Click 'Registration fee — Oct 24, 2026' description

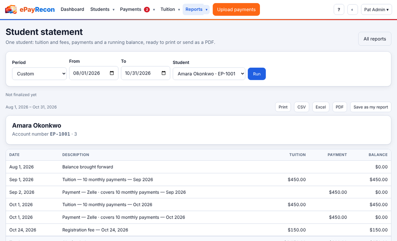coord(95,230)
